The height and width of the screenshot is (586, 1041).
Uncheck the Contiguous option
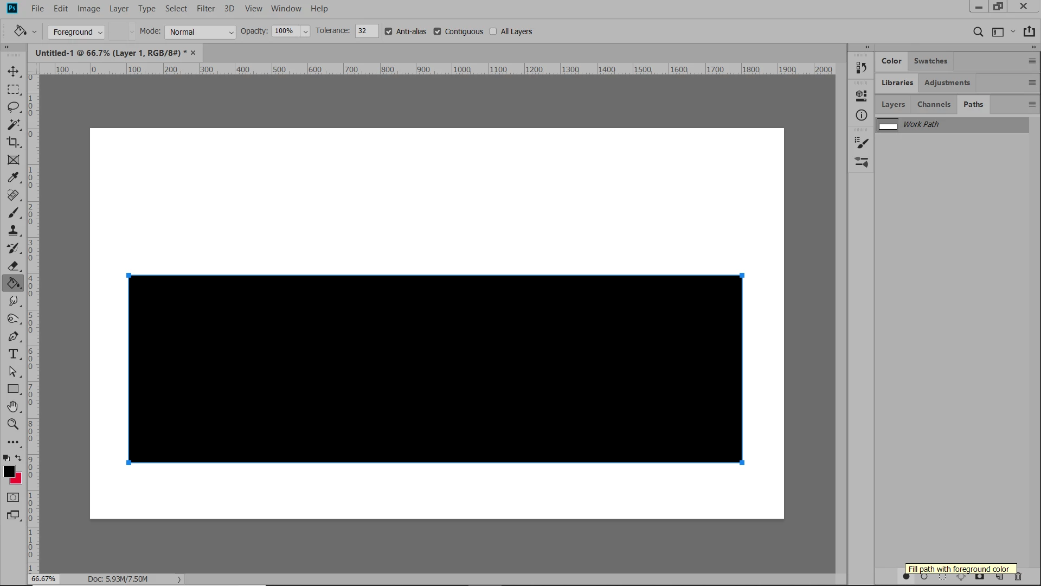pyautogui.click(x=438, y=31)
